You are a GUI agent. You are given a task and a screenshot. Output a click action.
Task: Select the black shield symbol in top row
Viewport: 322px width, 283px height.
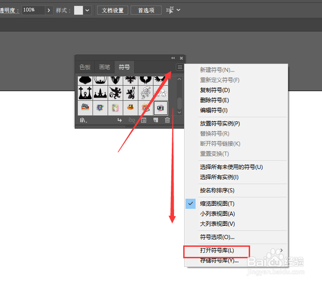pyautogui.click(x=115, y=81)
